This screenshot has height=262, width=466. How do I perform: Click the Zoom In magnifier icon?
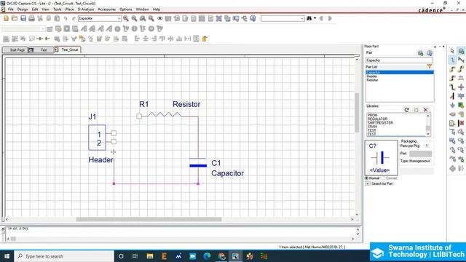pos(126,18)
